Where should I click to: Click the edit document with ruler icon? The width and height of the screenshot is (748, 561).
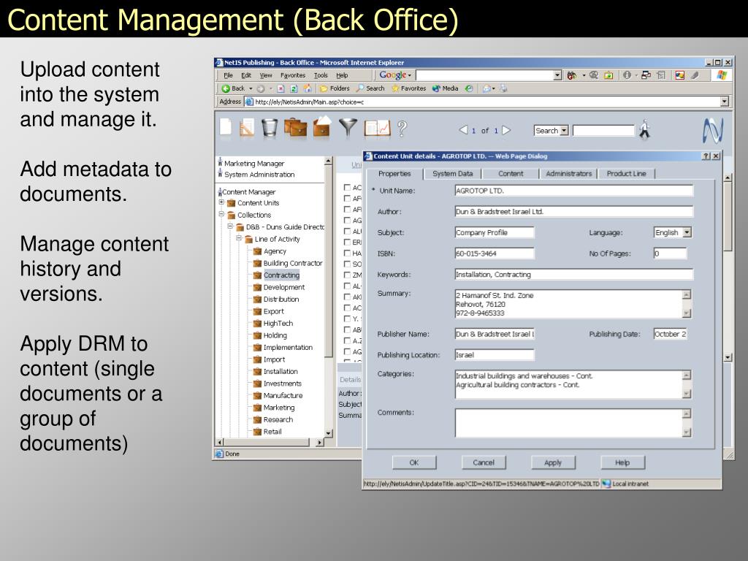coord(247,128)
